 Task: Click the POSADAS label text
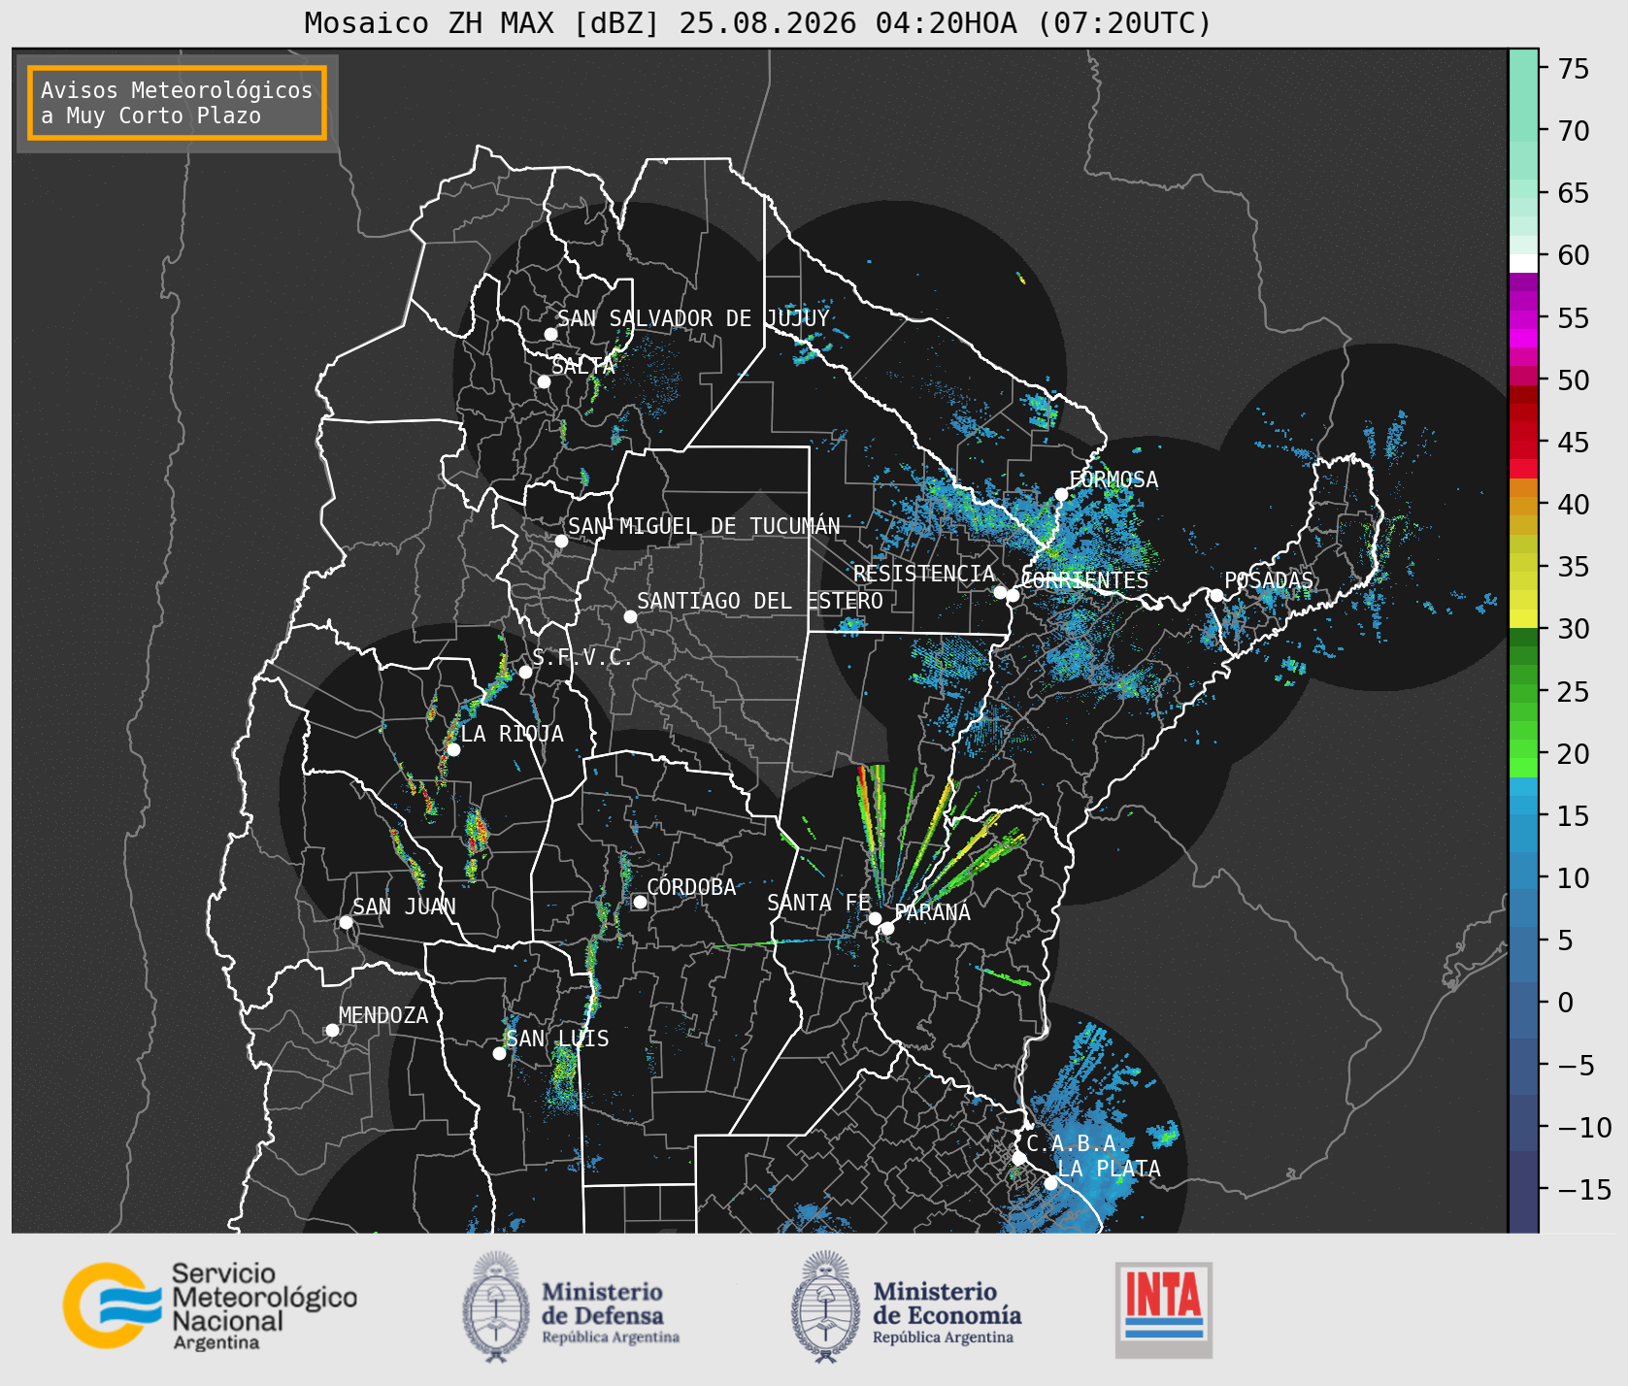pyautogui.click(x=1269, y=580)
